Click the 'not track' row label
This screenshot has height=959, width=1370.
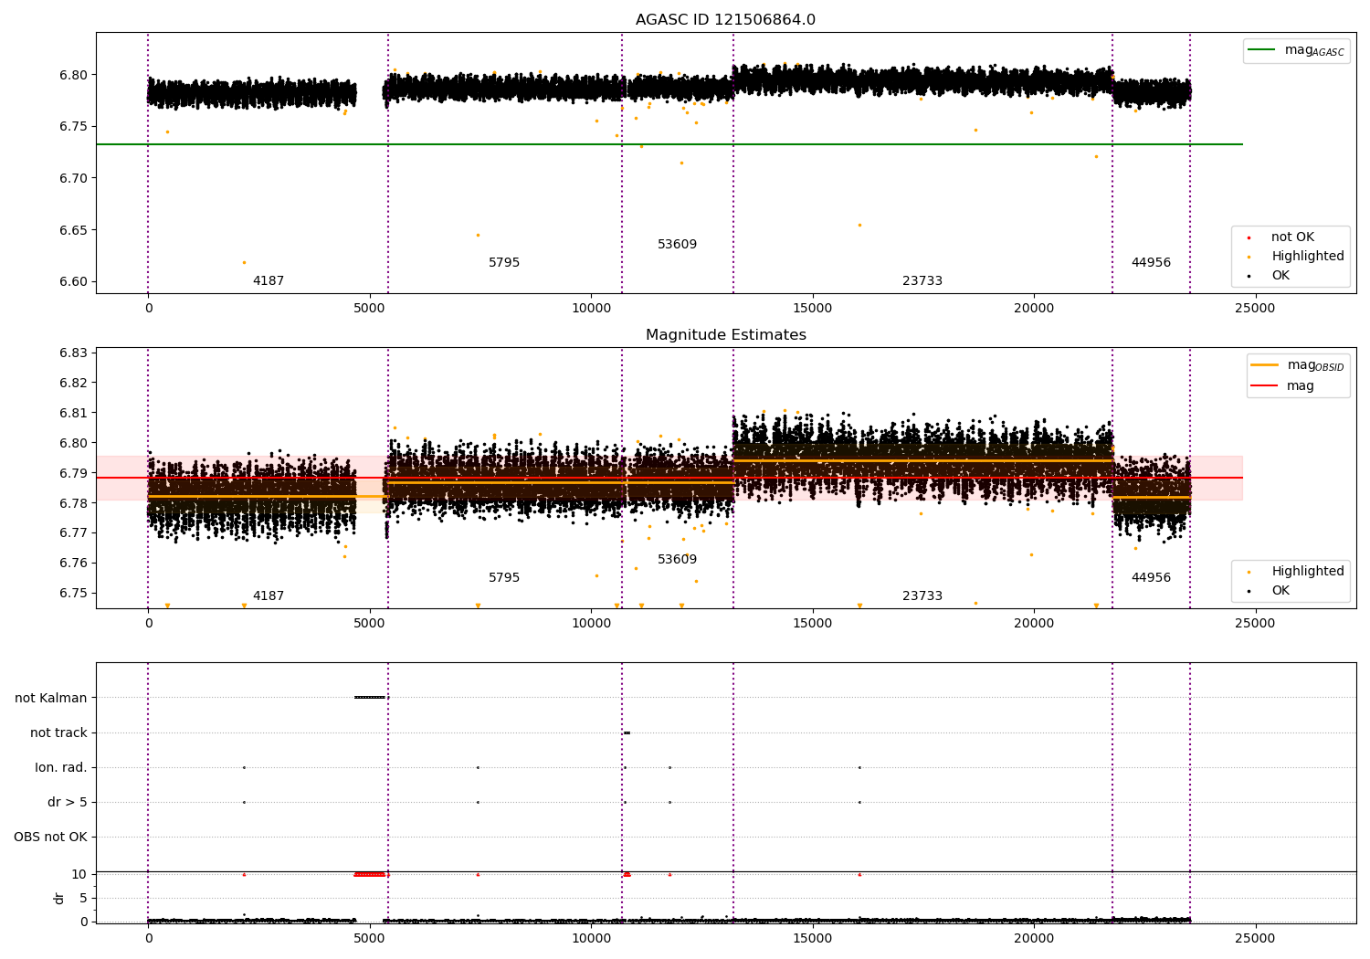pyautogui.click(x=58, y=733)
